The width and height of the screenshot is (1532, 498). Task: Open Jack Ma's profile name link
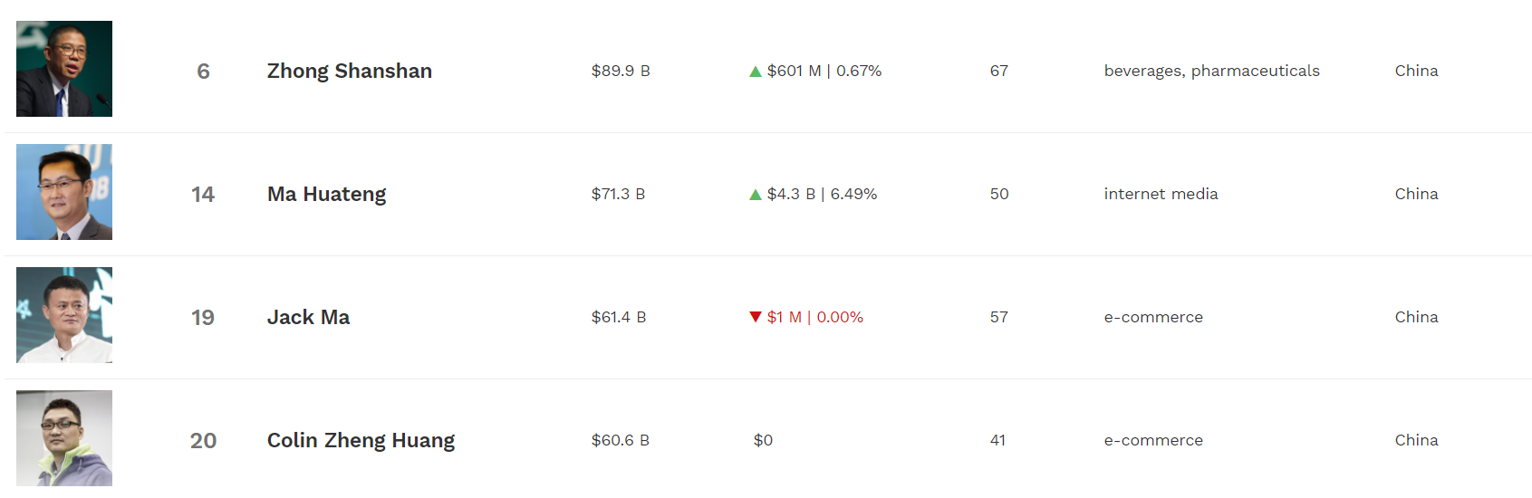[x=308, y=317]
